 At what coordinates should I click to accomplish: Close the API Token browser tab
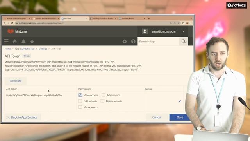click(87, 18)
